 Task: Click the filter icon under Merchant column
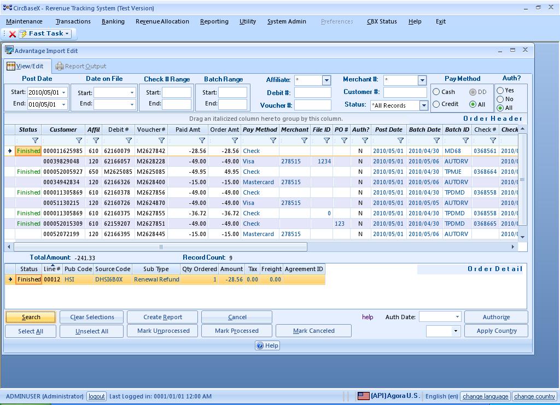pos(304,140)
